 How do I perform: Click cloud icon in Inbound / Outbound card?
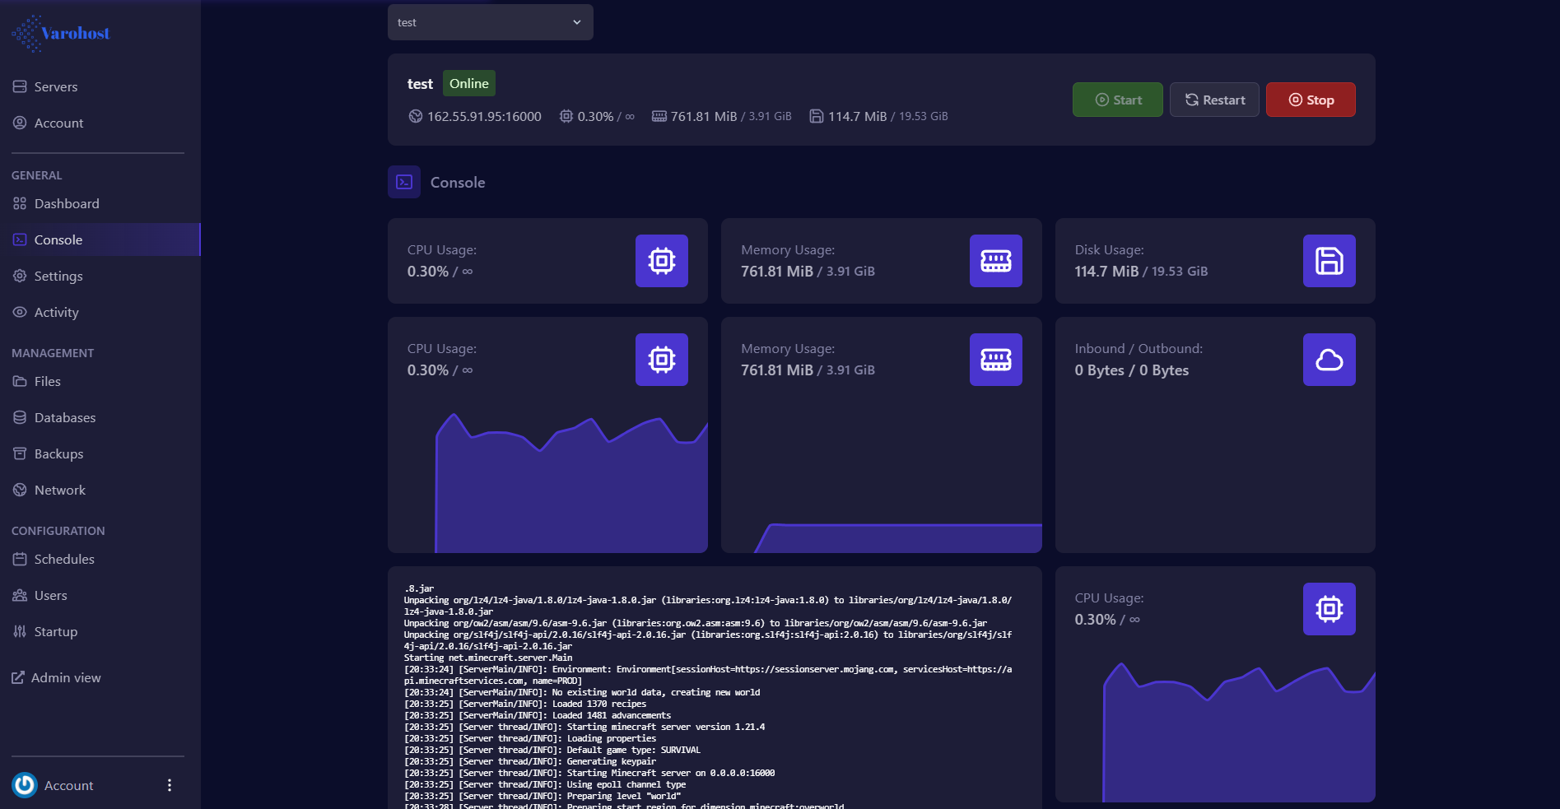(1329, 360)
